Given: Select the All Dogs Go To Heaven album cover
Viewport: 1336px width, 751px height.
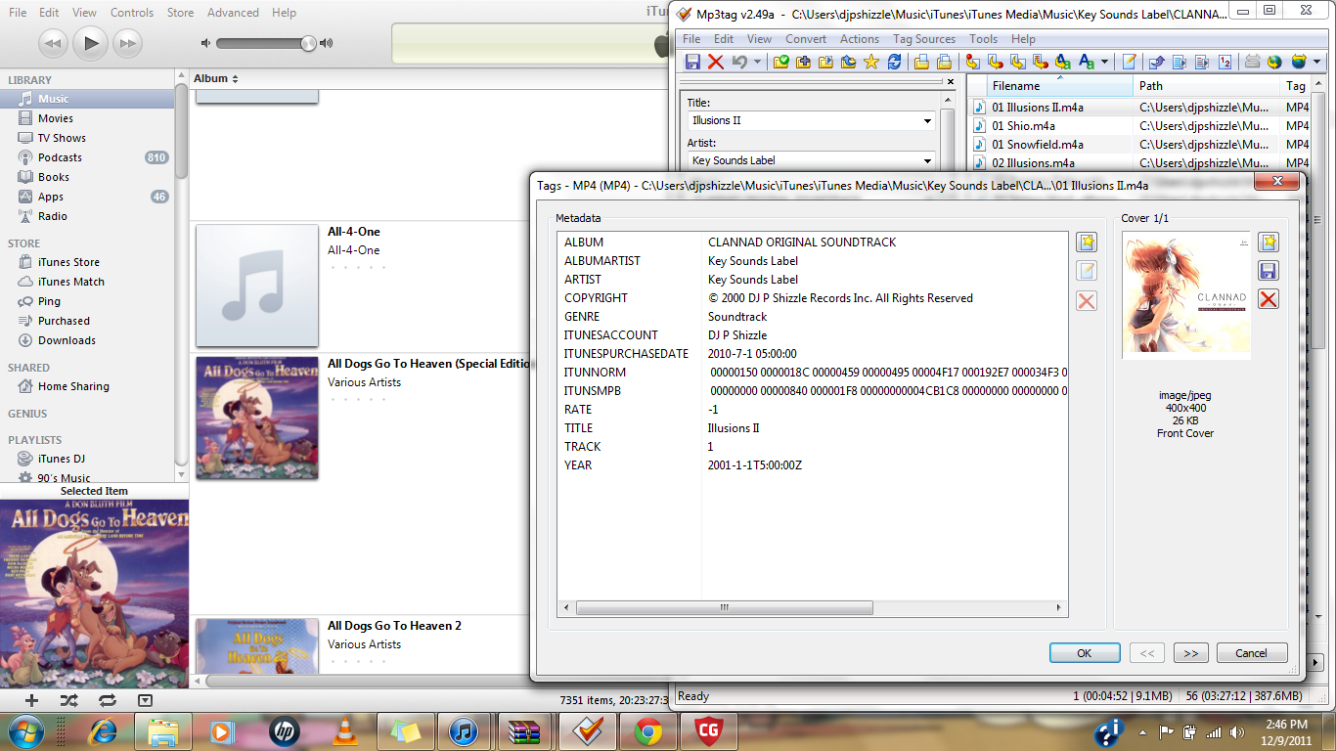Looking at the screenshot, I should coord(257,418).
